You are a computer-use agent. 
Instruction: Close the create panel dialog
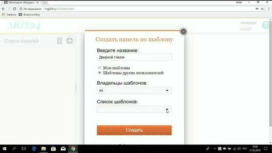[183, 31]
